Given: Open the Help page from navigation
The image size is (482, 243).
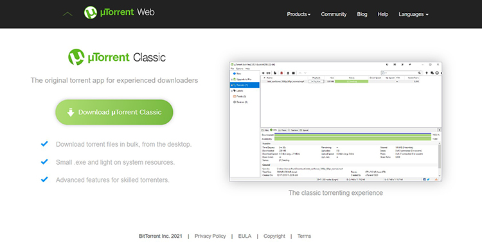Looking at the screenshot, I should (x=383, y=14).
